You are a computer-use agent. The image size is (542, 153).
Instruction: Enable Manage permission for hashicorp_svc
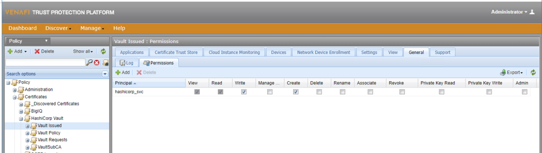pyautogui.click(x=270, y=92)
